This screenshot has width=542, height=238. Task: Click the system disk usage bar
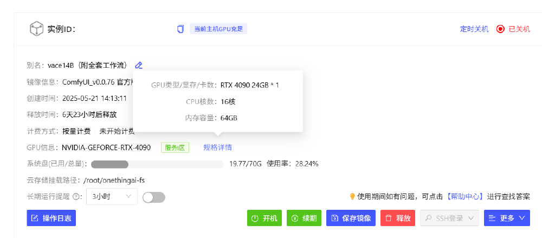pos(157,164)
